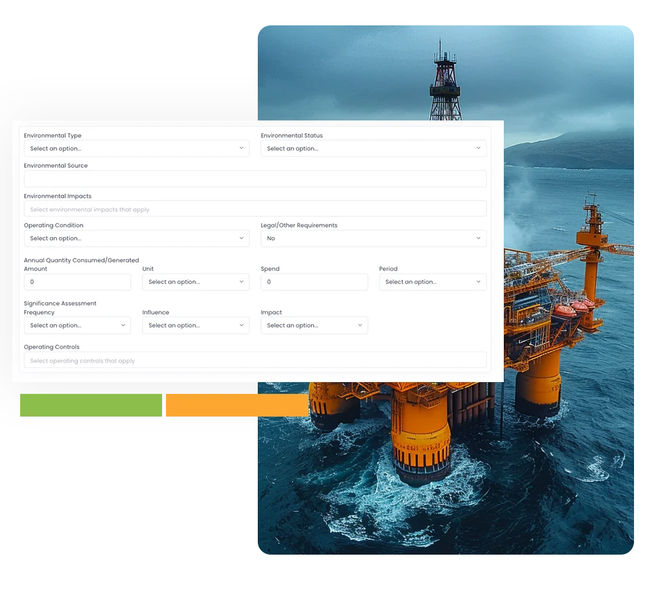Click the 'Environmental Status' label
Screen dimensions: 662x595
(292, 135)
